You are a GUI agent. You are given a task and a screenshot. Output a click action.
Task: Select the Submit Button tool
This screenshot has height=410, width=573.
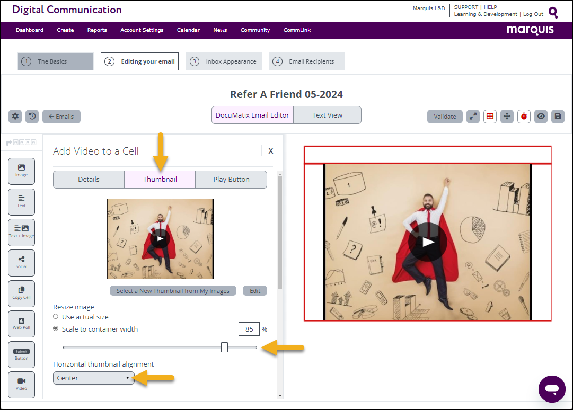click(x=22, y=354)
